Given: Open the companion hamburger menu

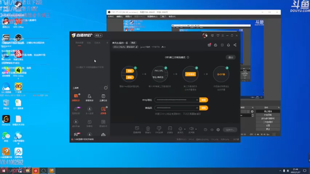Looking at the screenshot, I should (223, 36).
